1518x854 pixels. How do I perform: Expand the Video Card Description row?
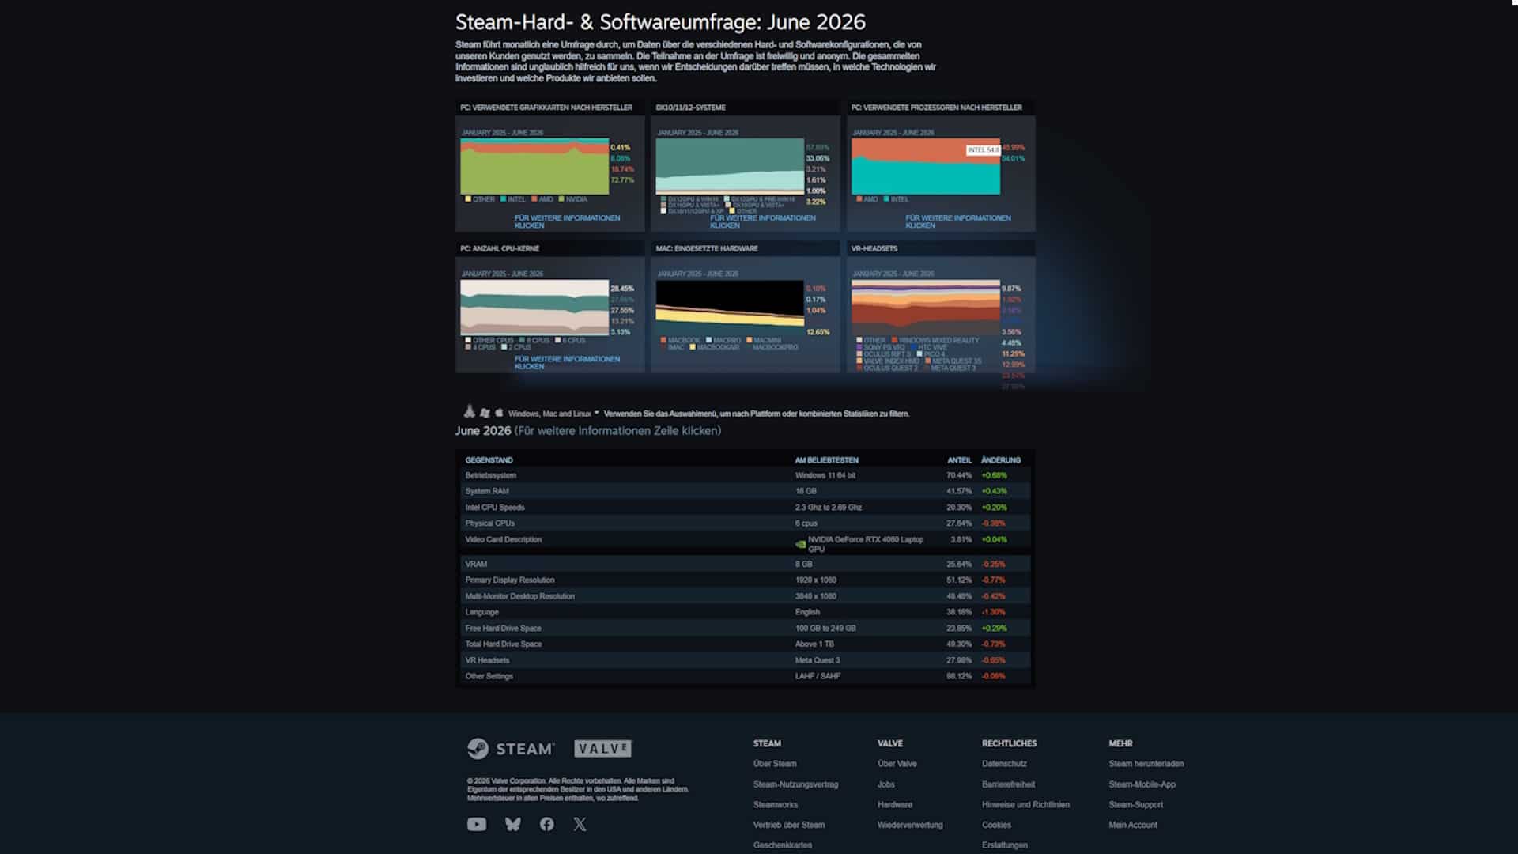point(745,543)
